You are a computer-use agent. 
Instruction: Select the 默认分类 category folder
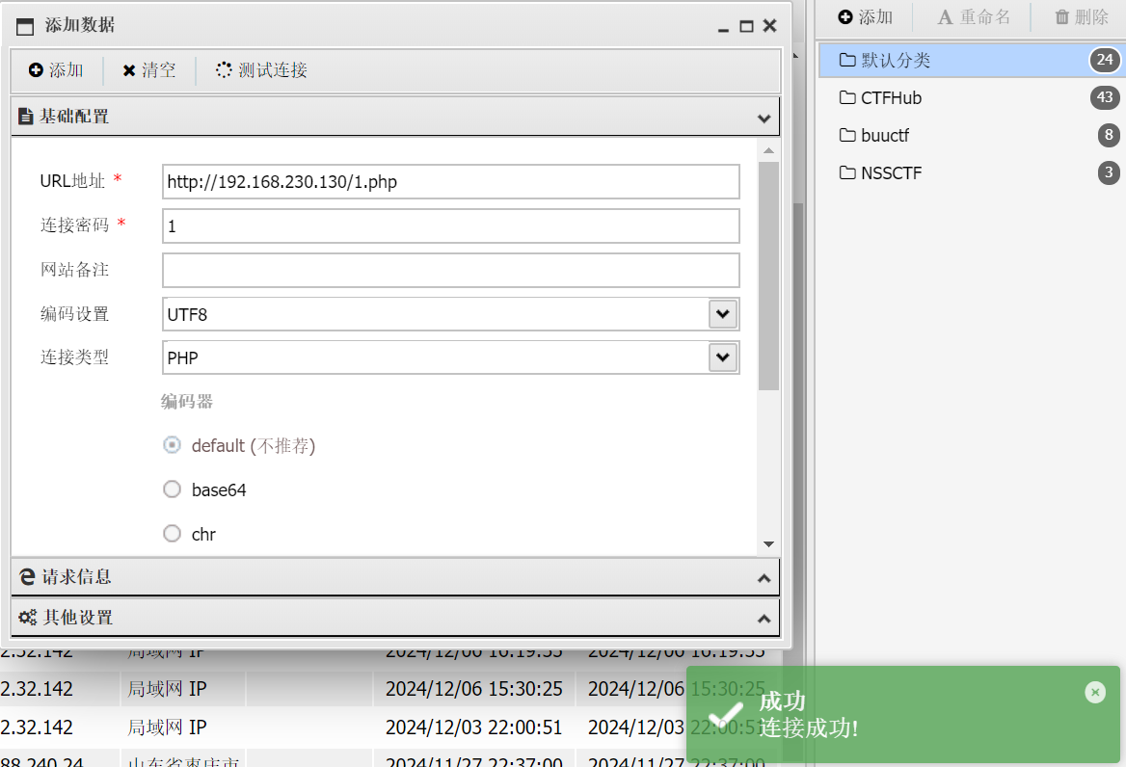(973, 61)
